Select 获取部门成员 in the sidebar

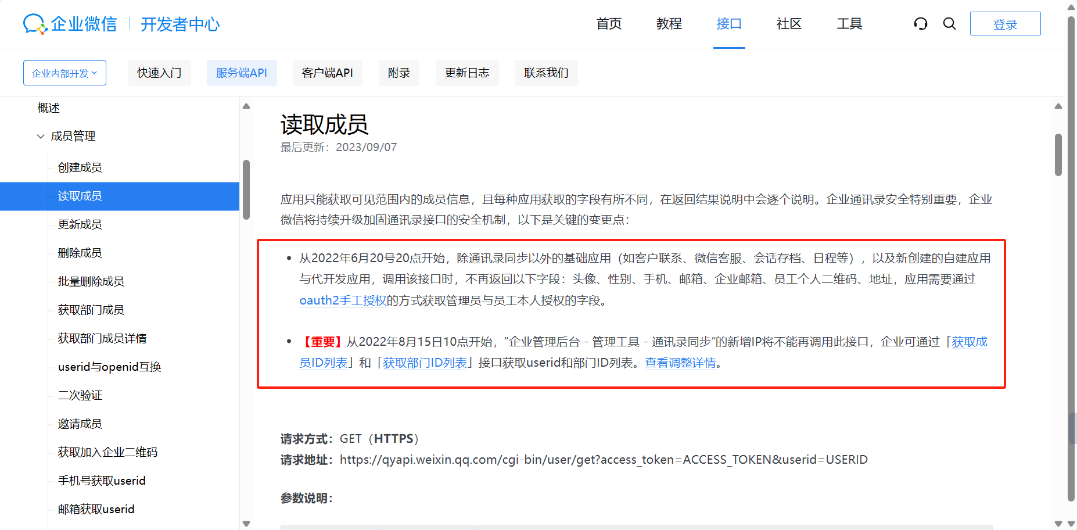[91, 310]
